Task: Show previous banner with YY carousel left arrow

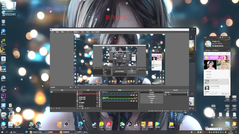Action: point(205,65)
